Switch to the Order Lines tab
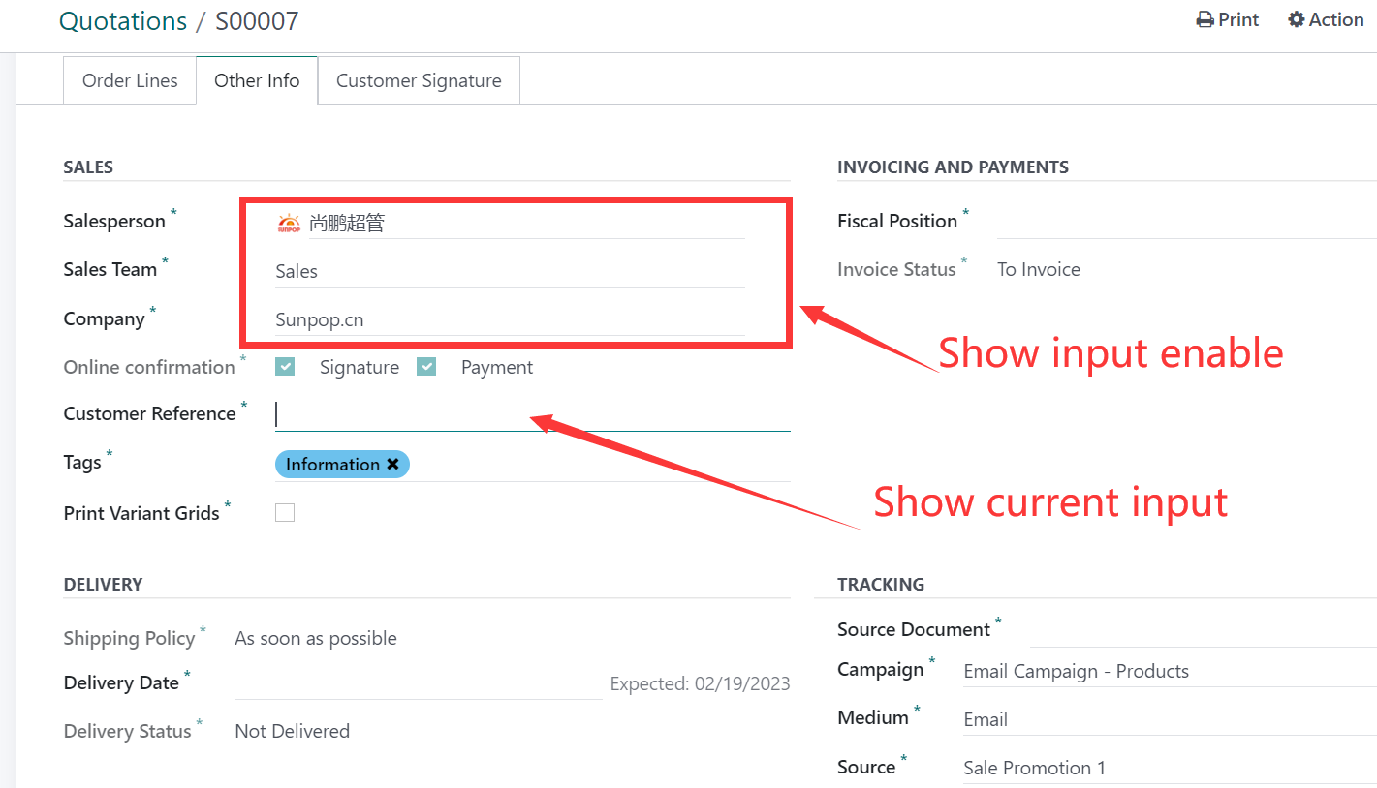The height and width of the screenshot is (788, 1377). [x=130, y=80]
